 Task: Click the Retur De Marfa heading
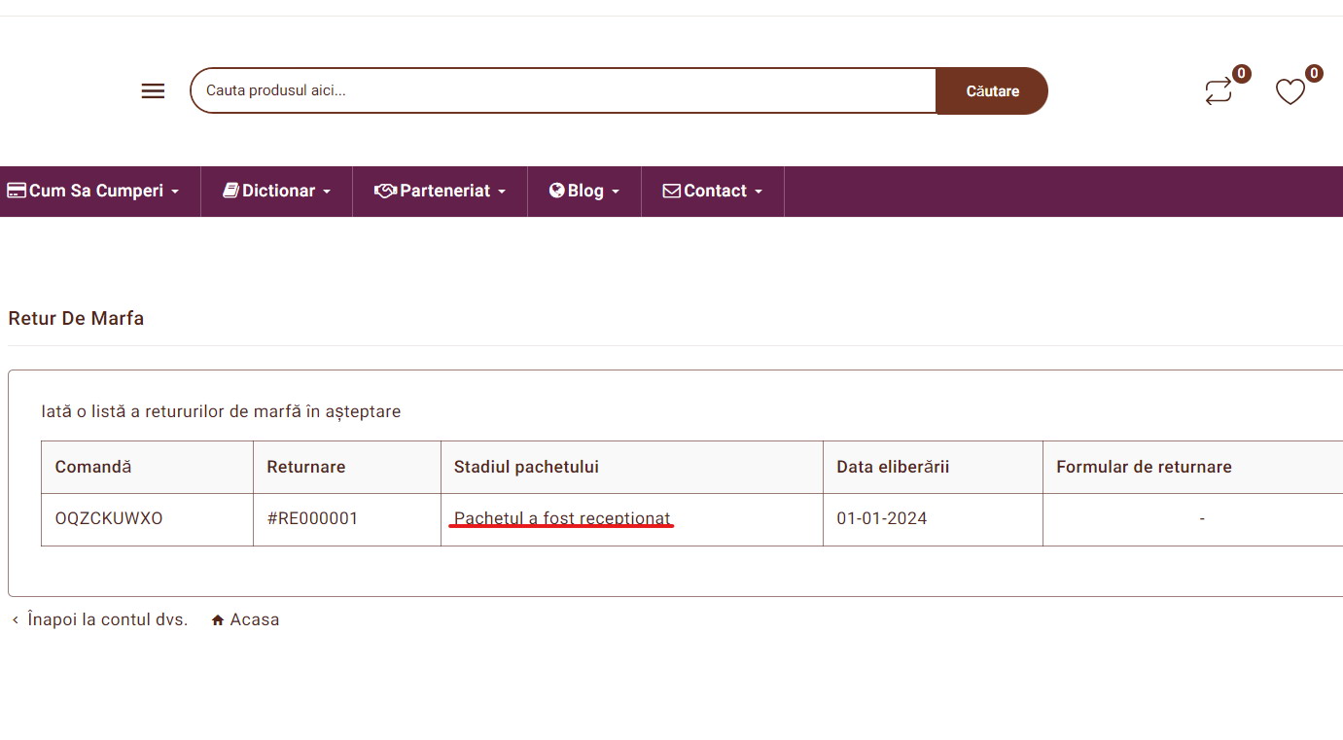tap(76, 318)
